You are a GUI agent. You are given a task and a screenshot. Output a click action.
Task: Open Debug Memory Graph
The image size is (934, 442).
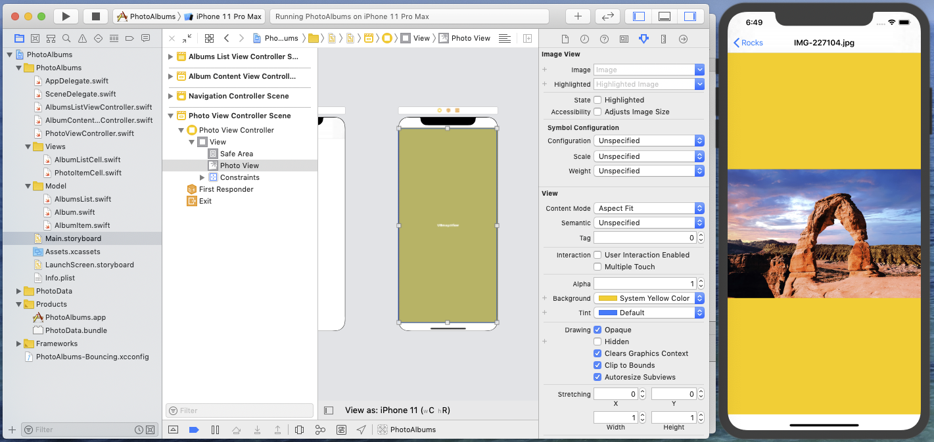pyautogui.click(x=320, y=430)
